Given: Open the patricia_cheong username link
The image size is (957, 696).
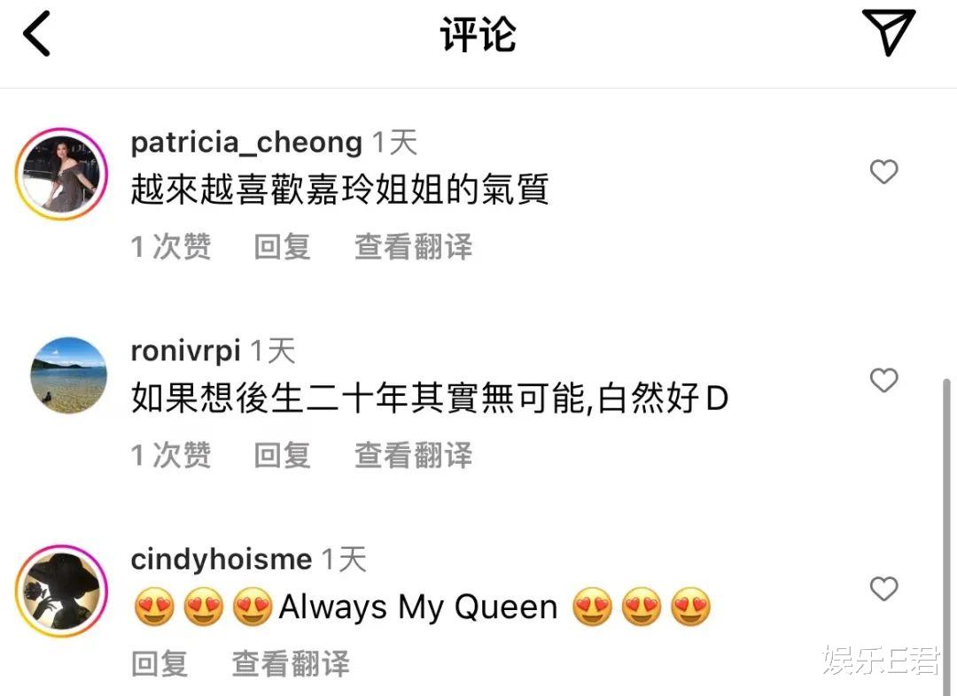Looking at the screenshot, I should pos(246,143).
